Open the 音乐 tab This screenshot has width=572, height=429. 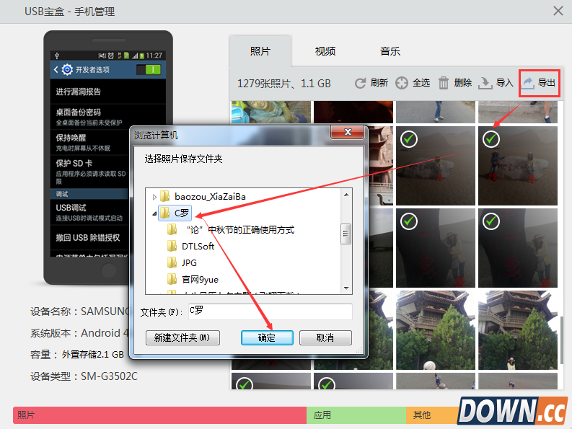click(x=390, y=51)
